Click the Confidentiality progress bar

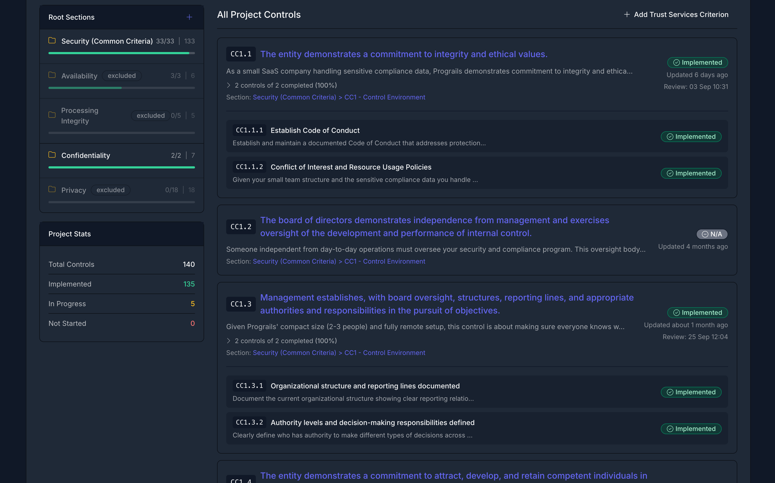click(x=121, y=167)
